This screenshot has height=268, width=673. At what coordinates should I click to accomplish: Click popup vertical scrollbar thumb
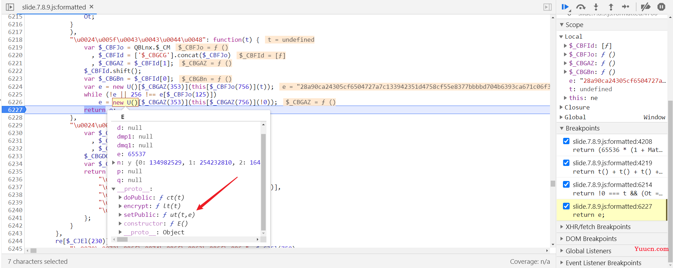click(263, 182)
